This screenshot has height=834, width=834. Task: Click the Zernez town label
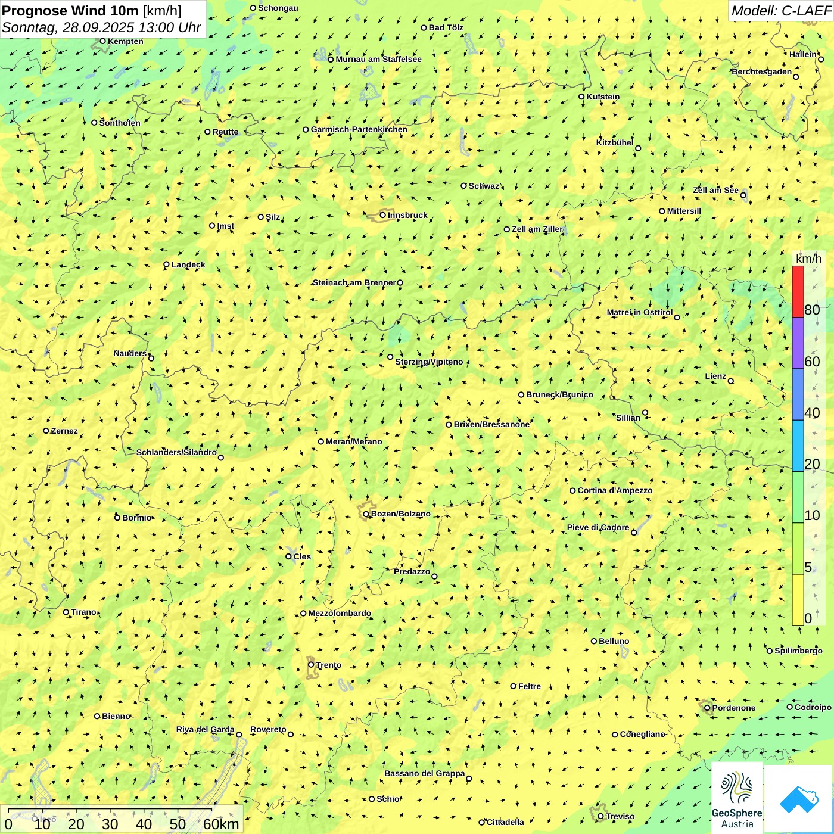pos(64,431)
